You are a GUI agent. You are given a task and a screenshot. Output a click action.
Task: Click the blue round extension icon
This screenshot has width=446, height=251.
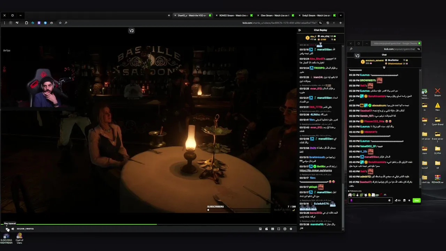click(x=45, y=23)
